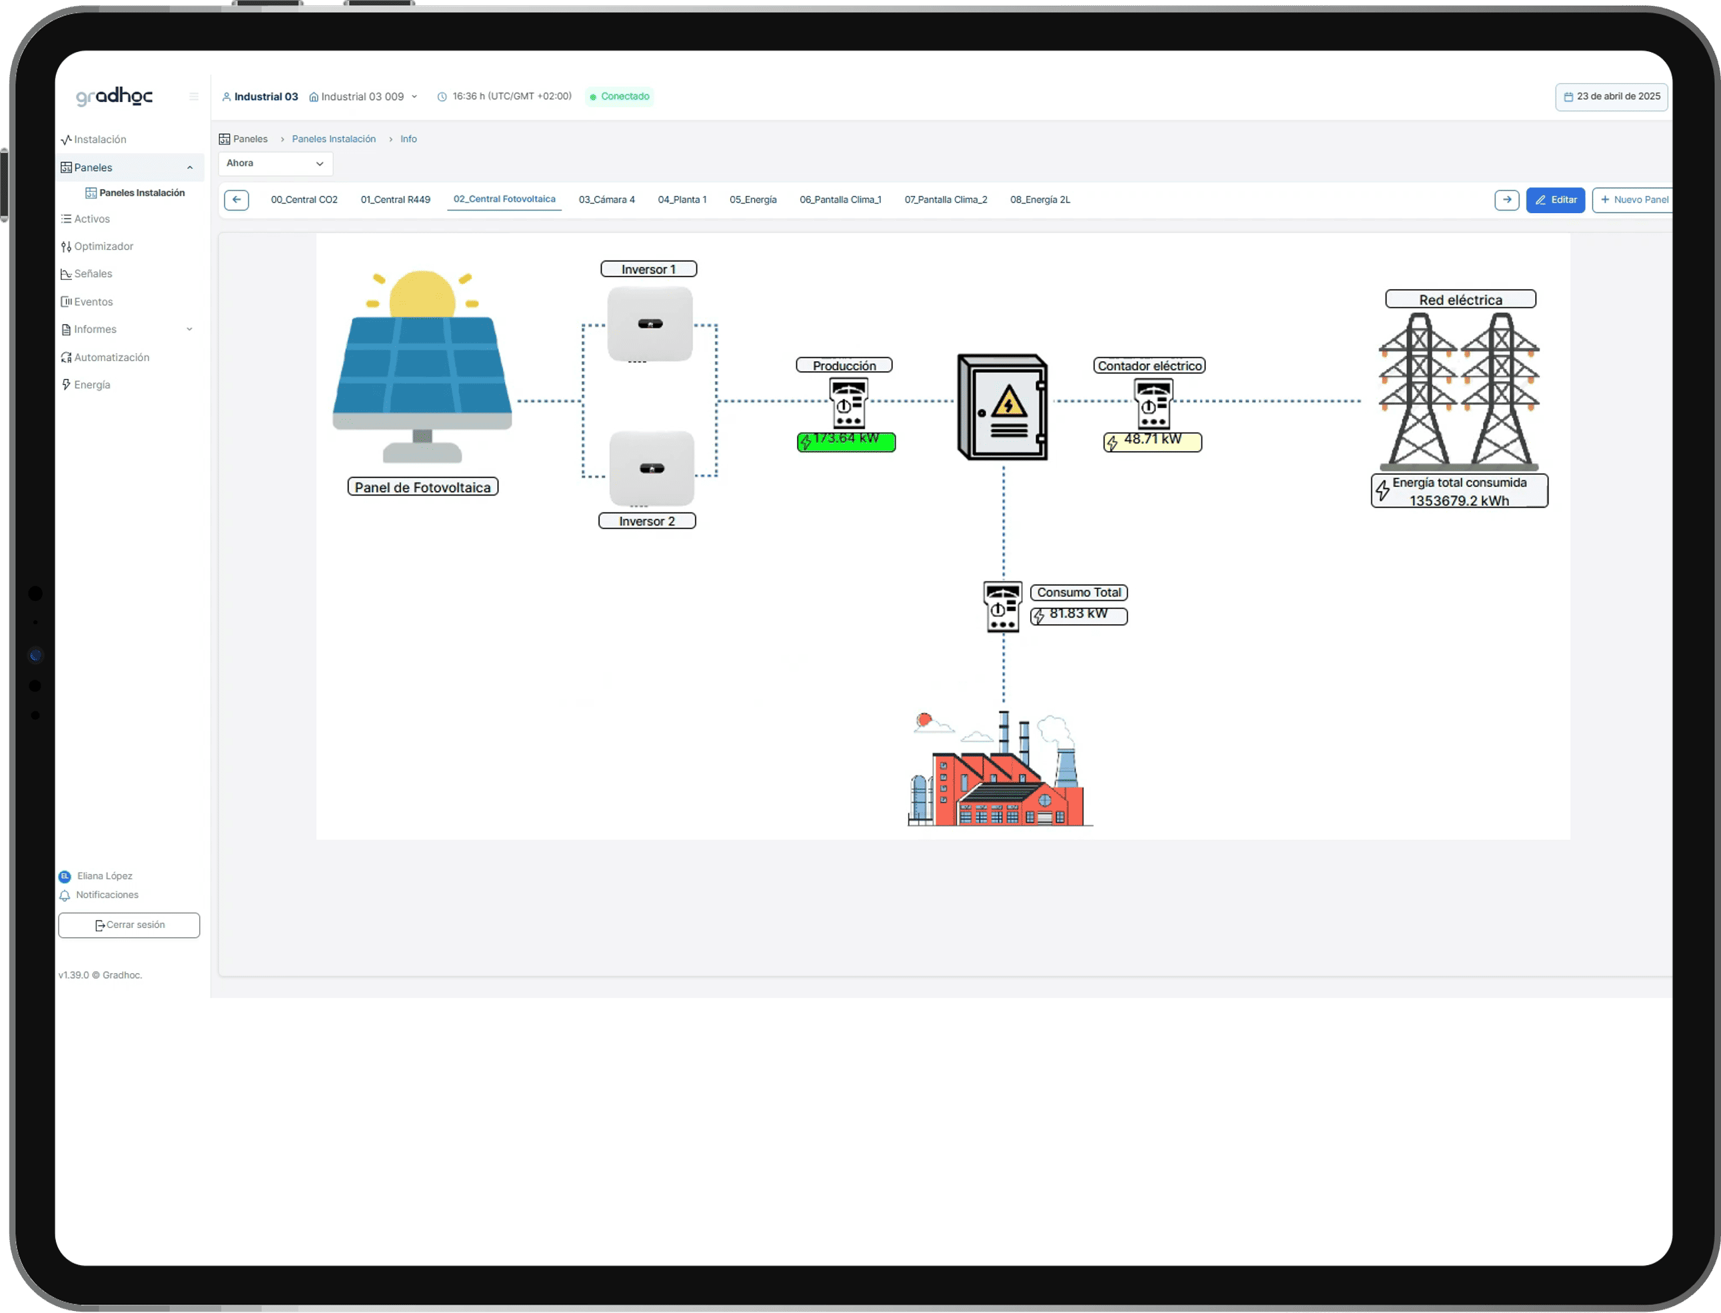Click the Instalación pulse icon

point(67,140)
